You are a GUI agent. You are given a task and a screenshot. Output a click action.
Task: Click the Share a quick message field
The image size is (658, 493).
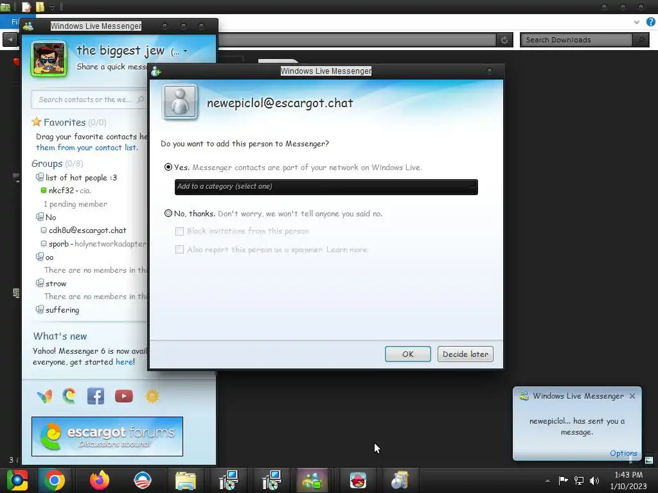pos(111,67)
